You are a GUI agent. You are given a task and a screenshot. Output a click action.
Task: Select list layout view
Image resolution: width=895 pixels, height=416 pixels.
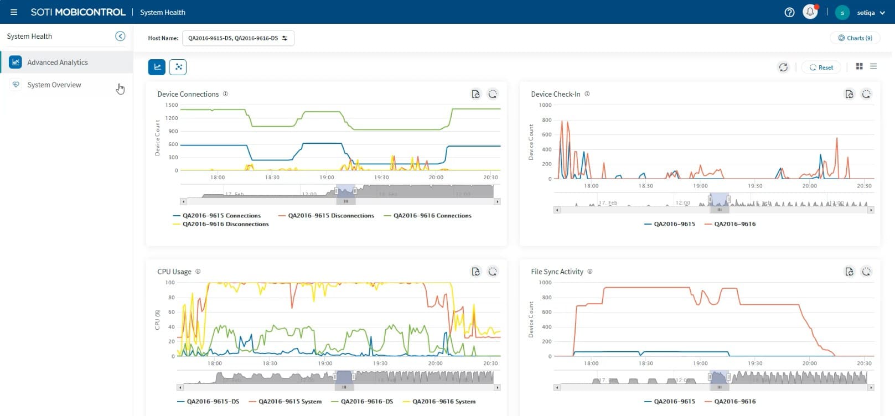click(x=873, y=66)
